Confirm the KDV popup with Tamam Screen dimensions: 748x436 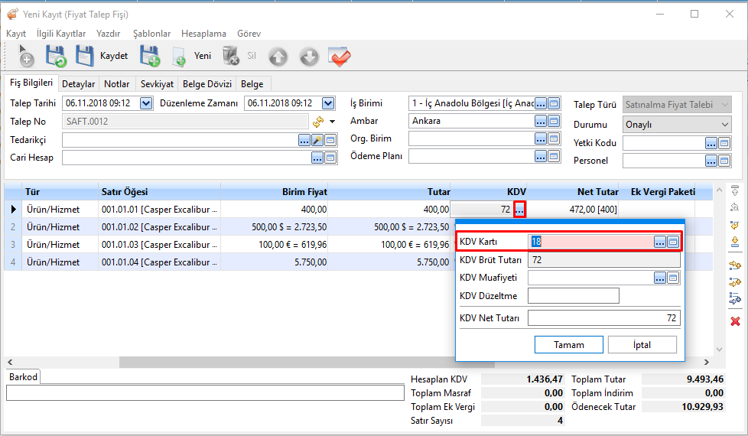[568, 345]
